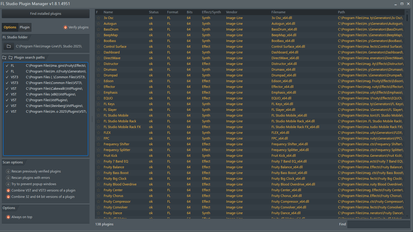Switch to the Options tab
This screenshot has height=232, width=413.
point(10,27)
